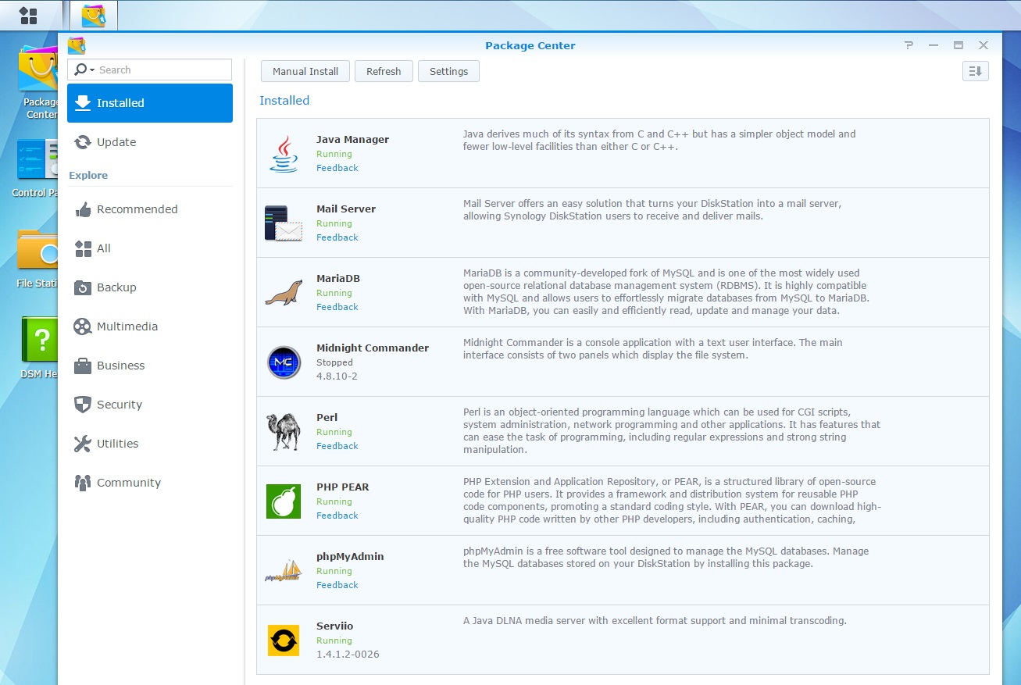The height and width of the screenshot is (685, 1021).
Task: Click the Mail Server package title
Action: pyautogui.click(x=346, y=209)
